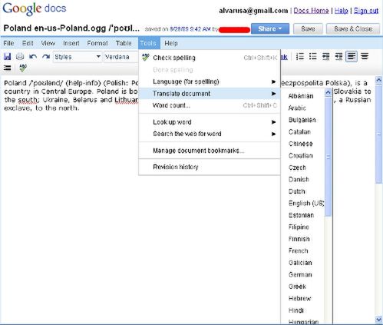
Task: Click the Undo arrow icon
Action: coord(33,57)
